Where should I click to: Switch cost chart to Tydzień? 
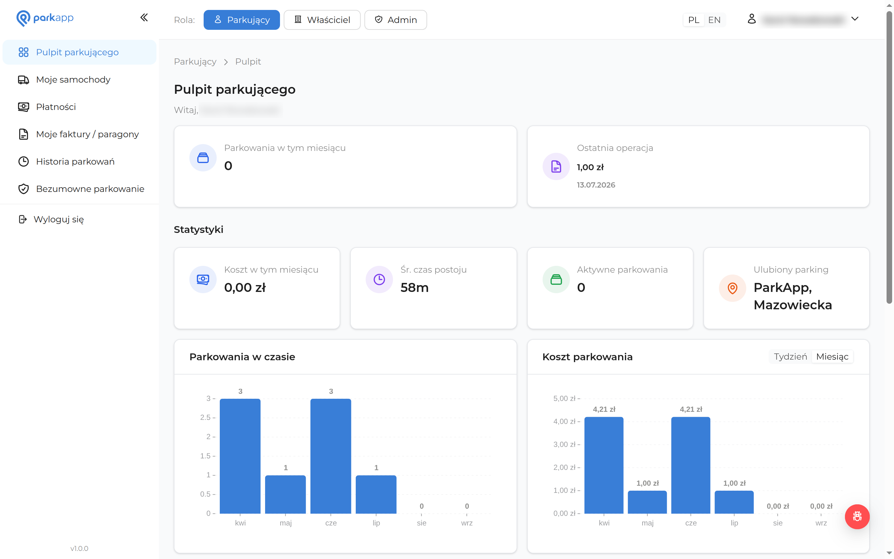click(790, 357)
